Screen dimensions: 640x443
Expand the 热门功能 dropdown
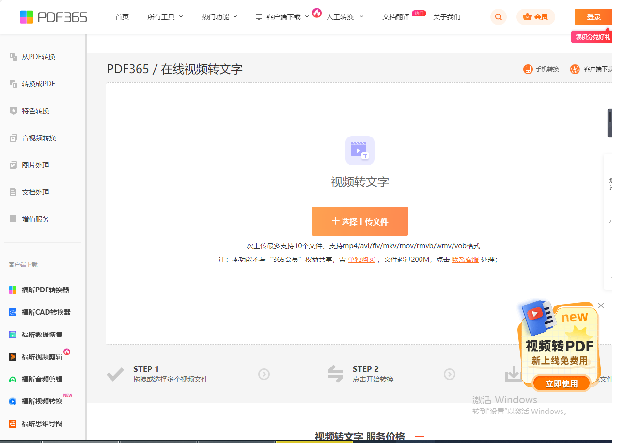219,17
